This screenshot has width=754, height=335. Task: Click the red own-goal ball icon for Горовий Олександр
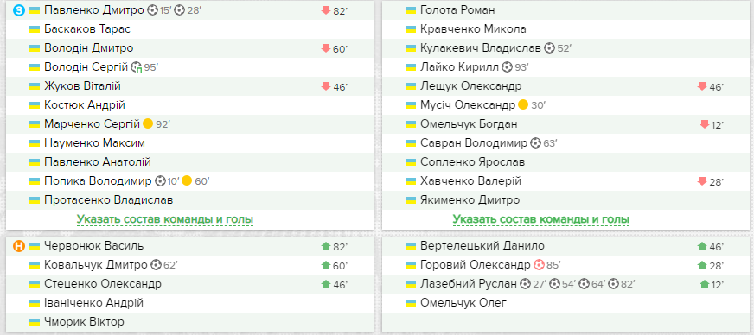pyautogui.click(x=539, y=265)
